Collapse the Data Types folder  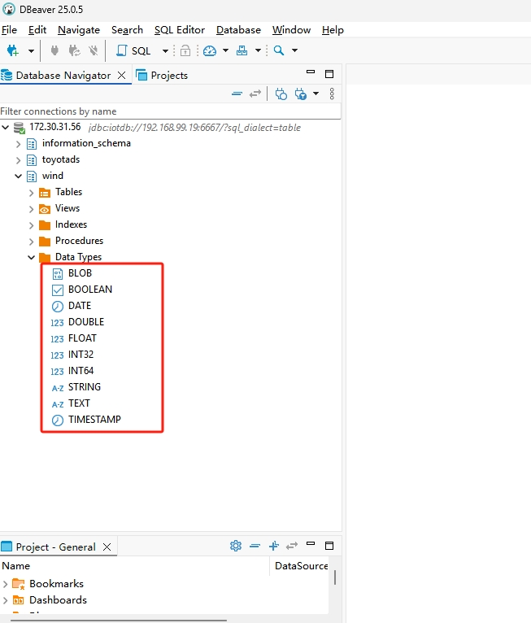tap(32, 258)
